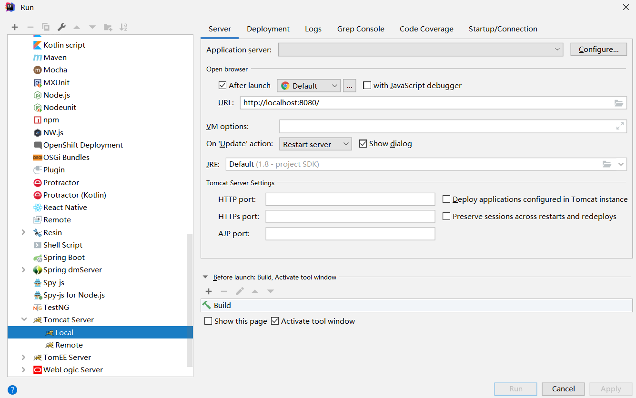Click the Cancel button

pos(564,389)
